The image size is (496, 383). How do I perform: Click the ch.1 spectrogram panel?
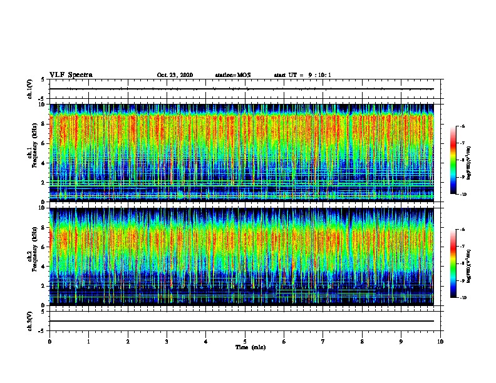[242, 153]
